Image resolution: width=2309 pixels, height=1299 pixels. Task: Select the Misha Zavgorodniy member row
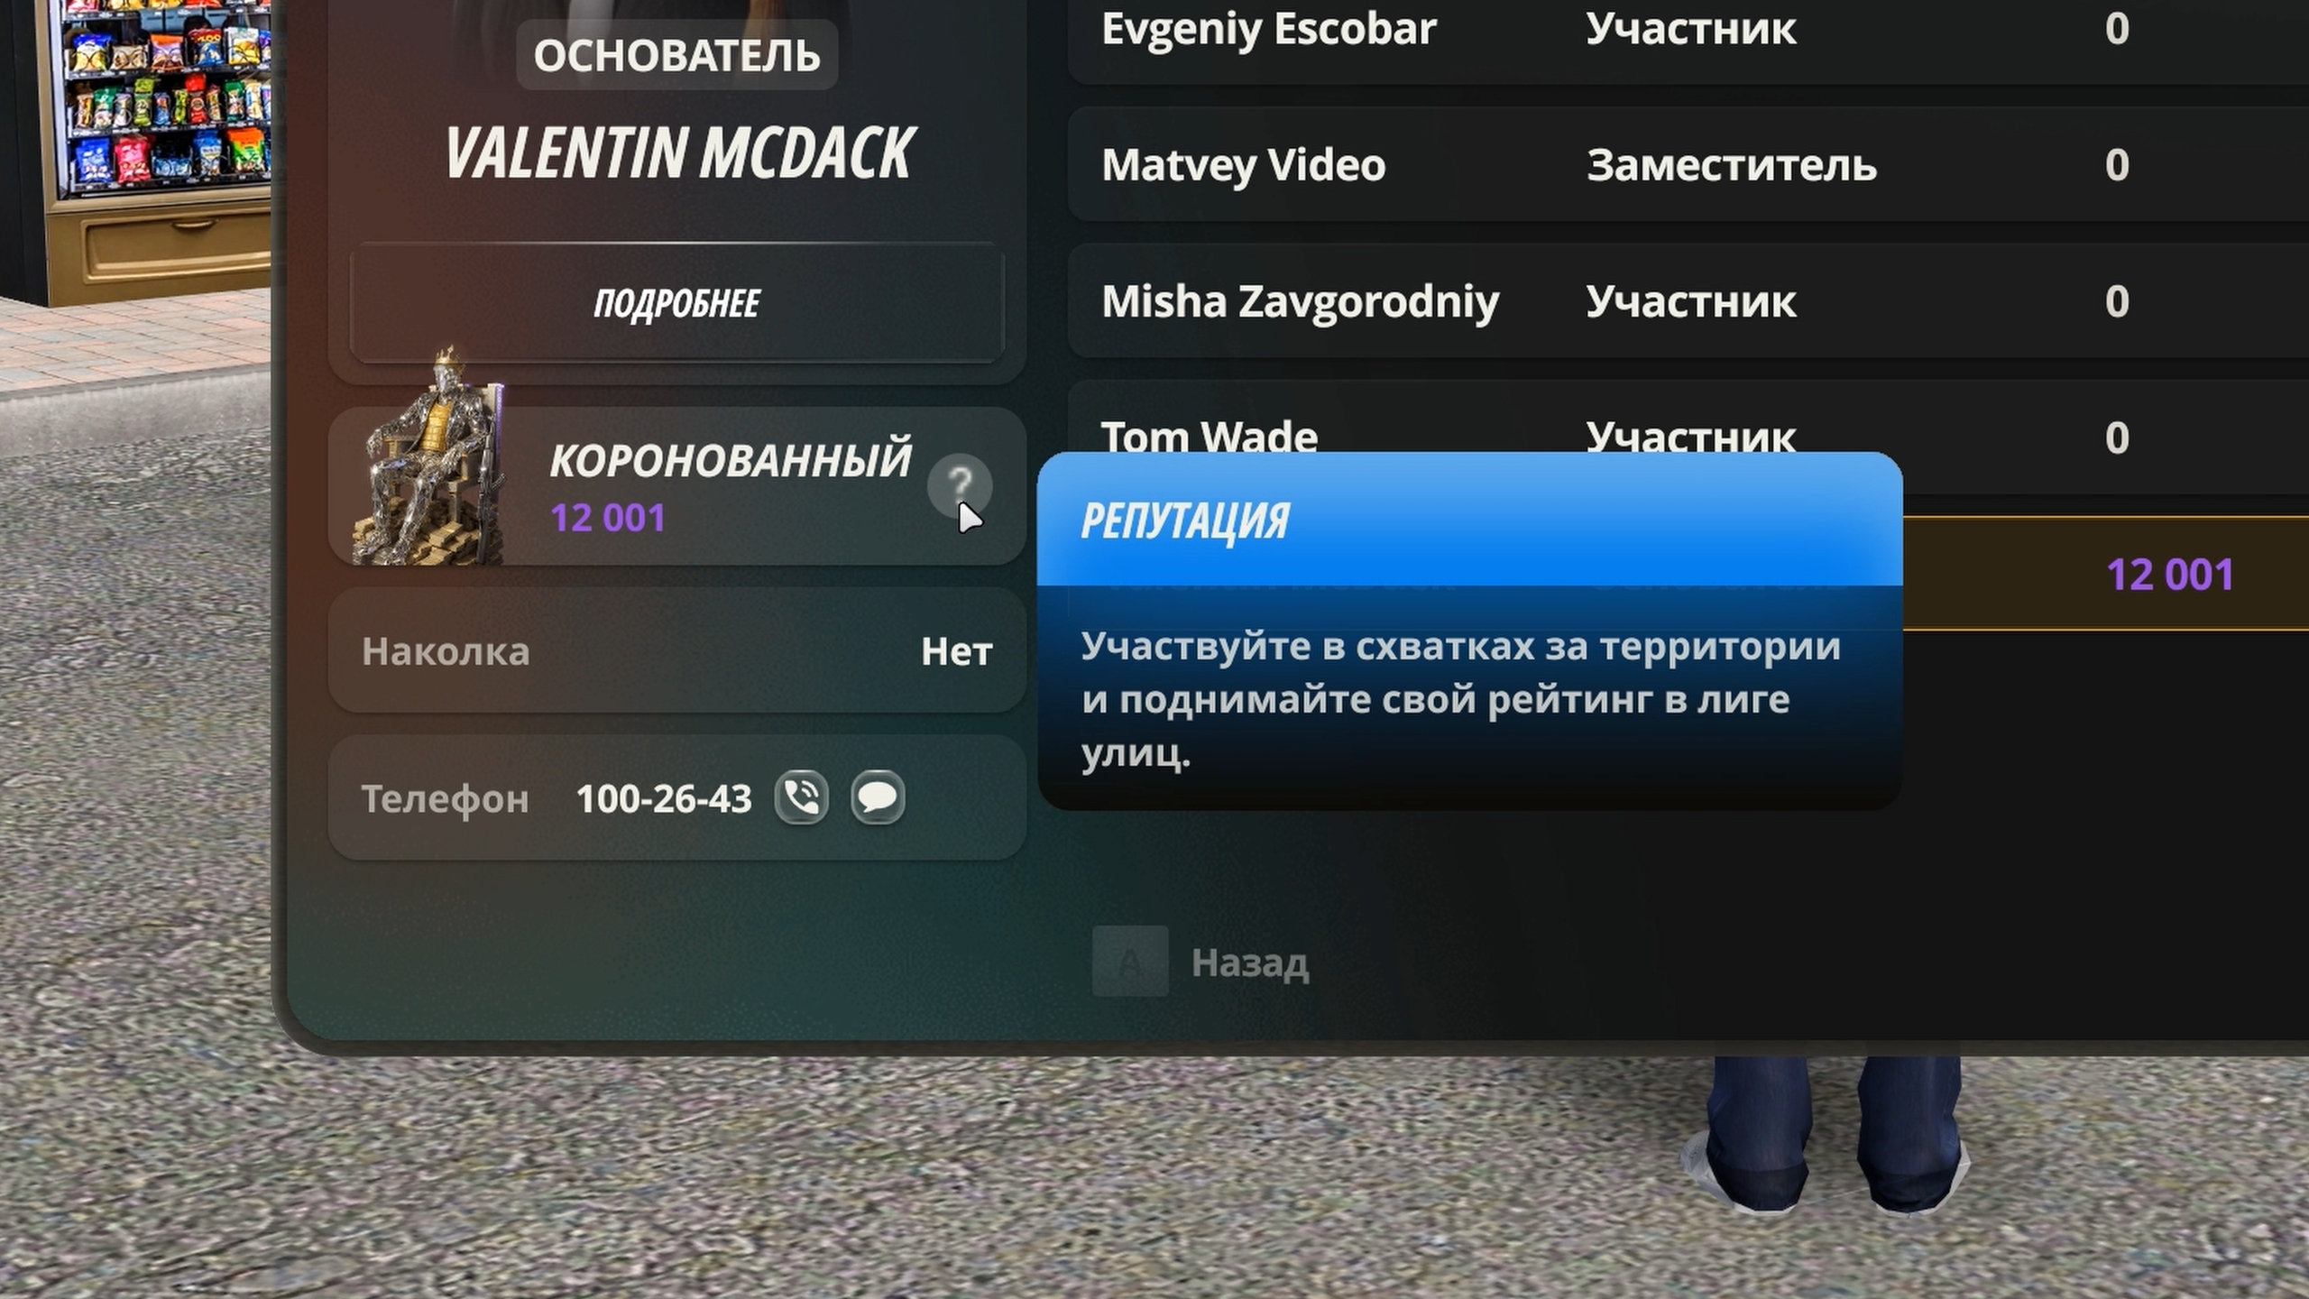point(1688,301)
